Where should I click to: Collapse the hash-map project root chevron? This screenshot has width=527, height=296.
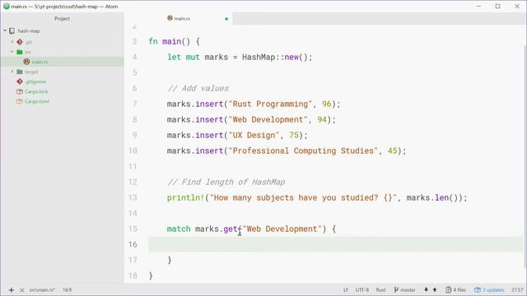point(5,31)
